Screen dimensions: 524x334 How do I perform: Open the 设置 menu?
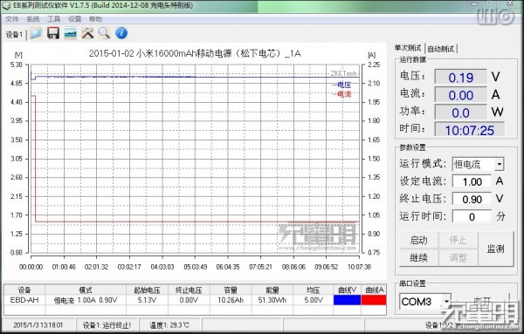pos(75,19)
